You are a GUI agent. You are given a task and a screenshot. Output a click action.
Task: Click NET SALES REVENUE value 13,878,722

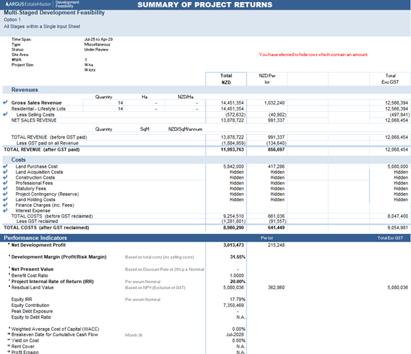coord(232,120)
